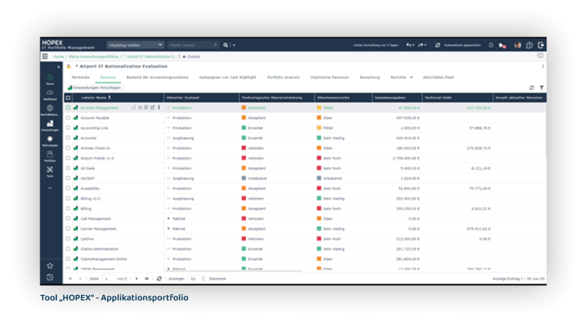Open Technologien in the sidebar
Screen dimensions: 587x327
50,141
